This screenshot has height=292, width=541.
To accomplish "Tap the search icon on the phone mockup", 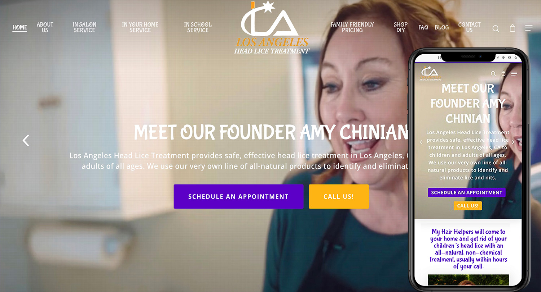I will [493, 74].
